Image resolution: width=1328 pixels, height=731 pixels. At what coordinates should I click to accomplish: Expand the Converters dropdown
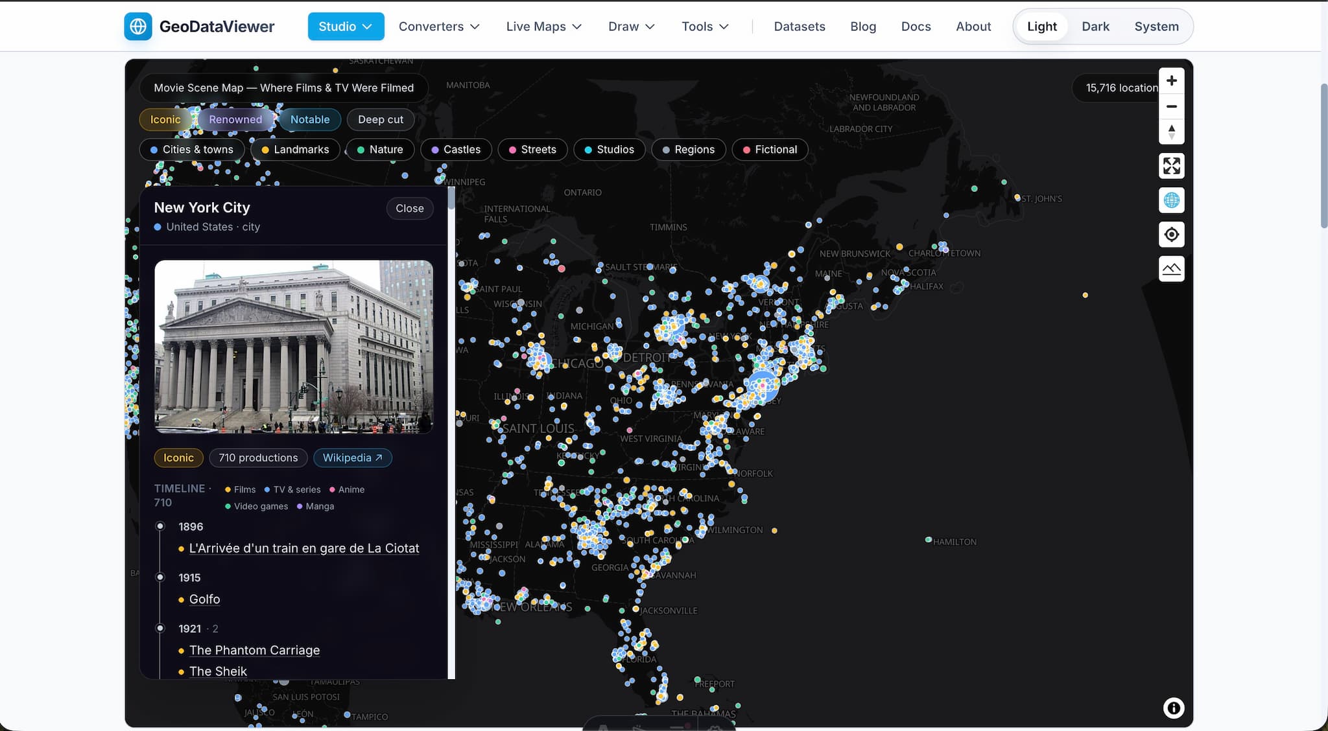[x=439, y=27]
